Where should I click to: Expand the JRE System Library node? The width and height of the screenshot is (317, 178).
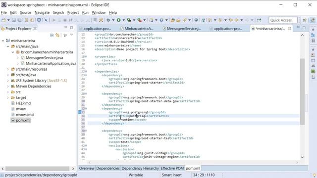click(8, 81)
